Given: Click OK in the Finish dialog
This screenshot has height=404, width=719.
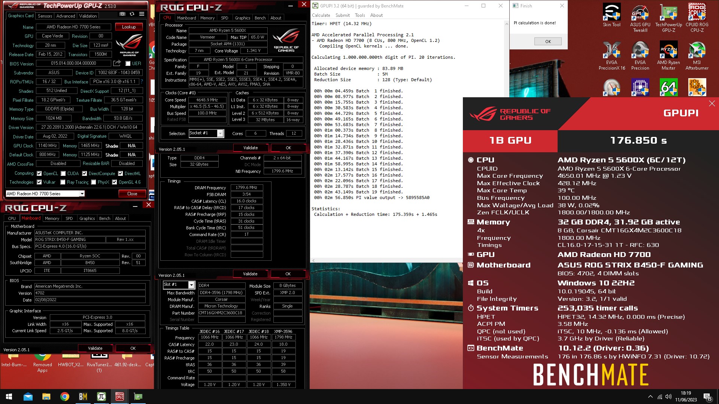Looking at the screenshot, I should coord(548,42).
